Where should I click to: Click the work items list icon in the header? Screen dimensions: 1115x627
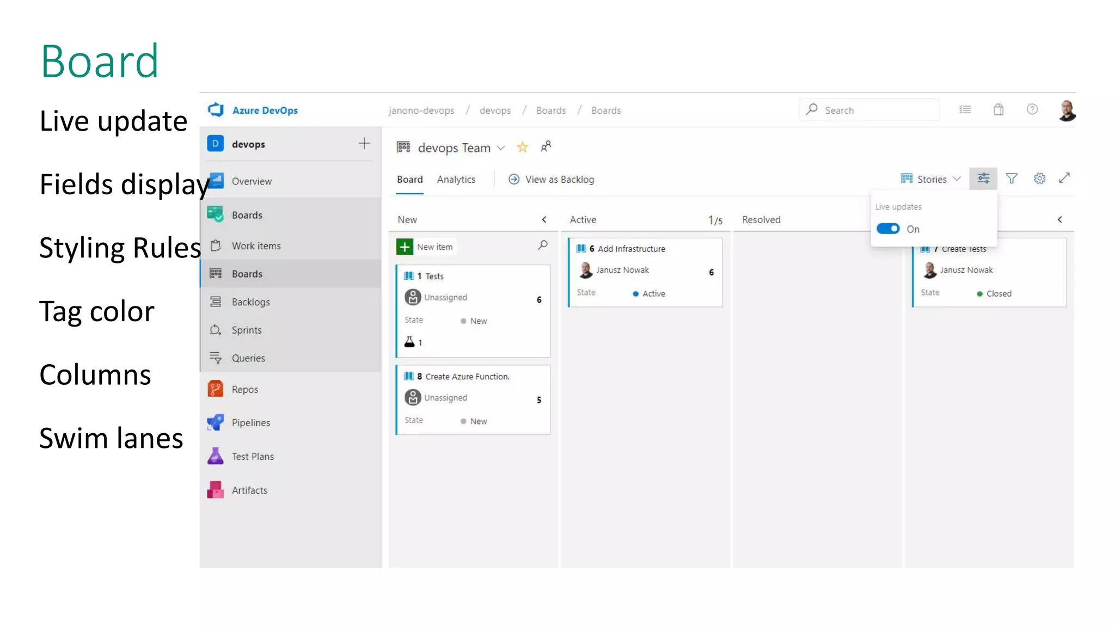[x=965, y=110]
